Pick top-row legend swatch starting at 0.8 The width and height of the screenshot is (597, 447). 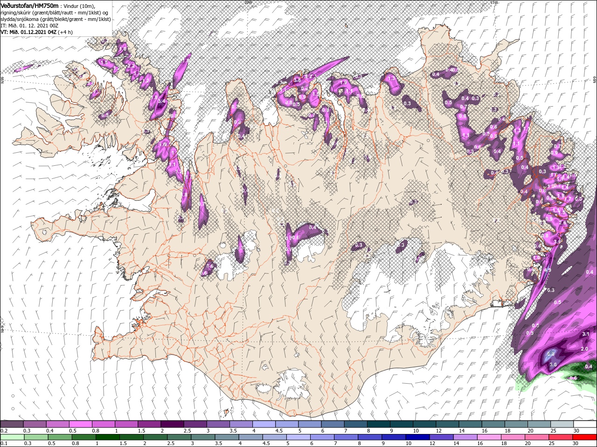point(103,424)
